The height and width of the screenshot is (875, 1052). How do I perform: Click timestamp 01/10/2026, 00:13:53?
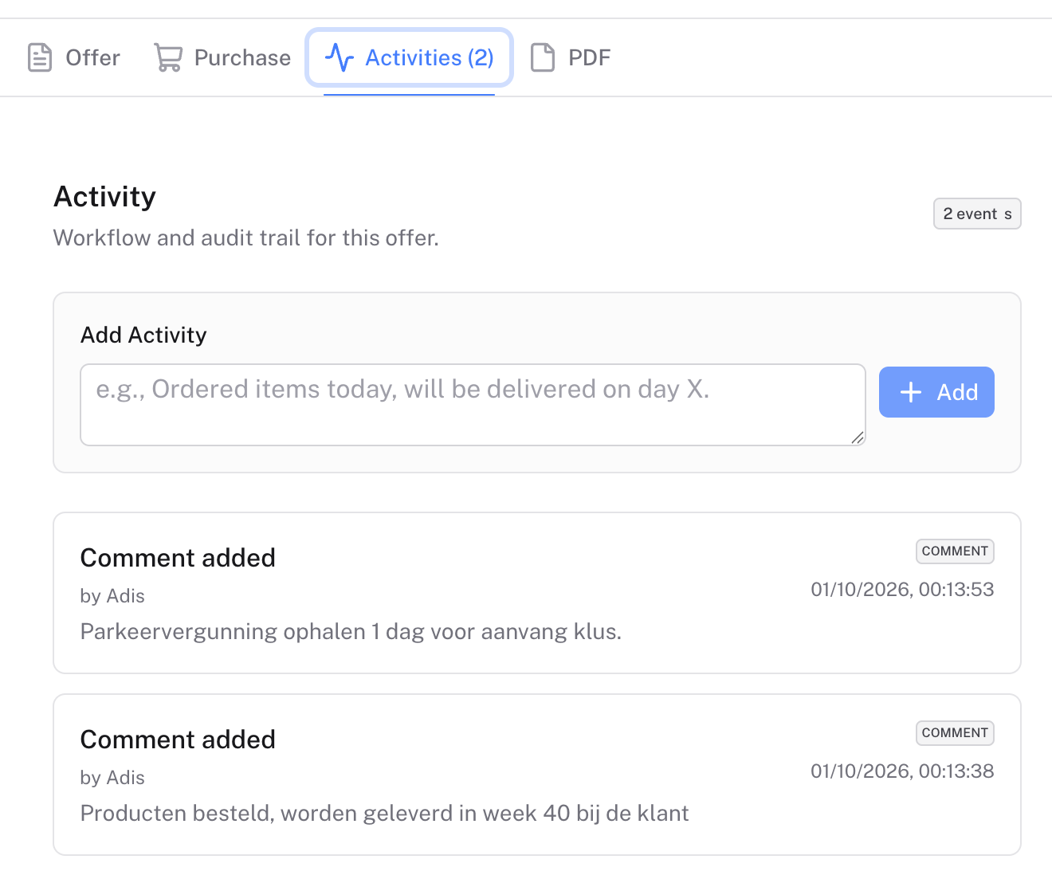coord(902,590)
